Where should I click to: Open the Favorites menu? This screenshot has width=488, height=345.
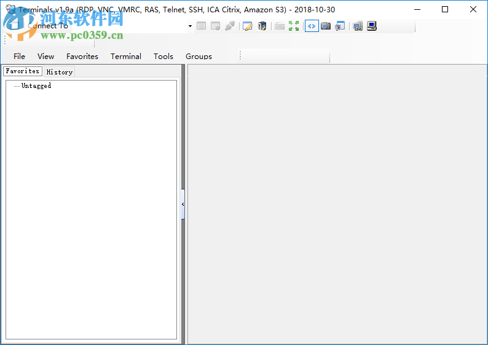coord(82,57)
